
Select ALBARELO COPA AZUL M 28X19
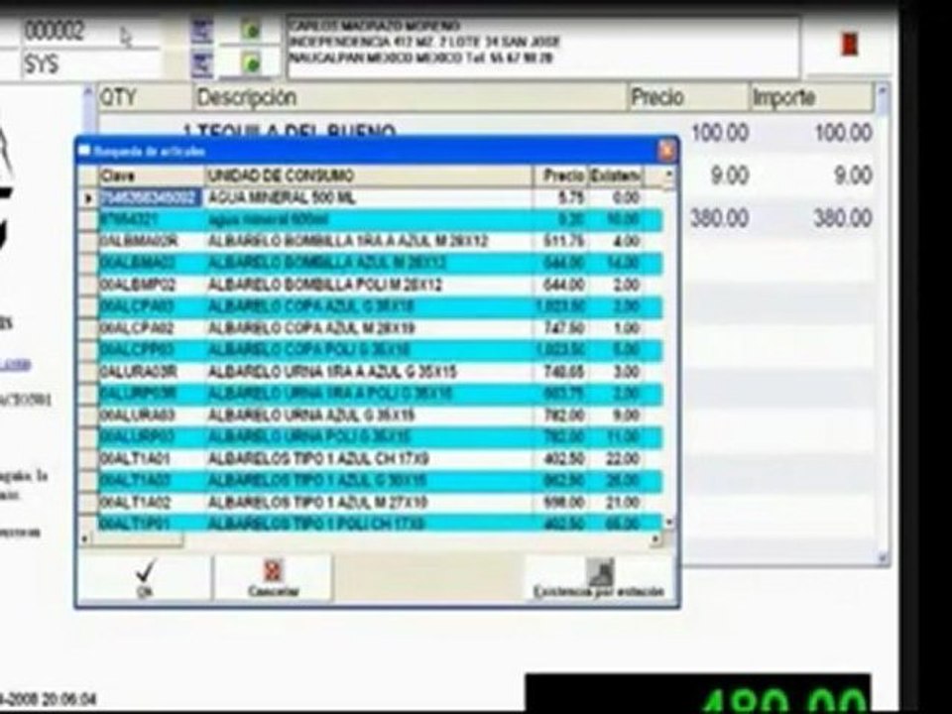click(380, 328)
